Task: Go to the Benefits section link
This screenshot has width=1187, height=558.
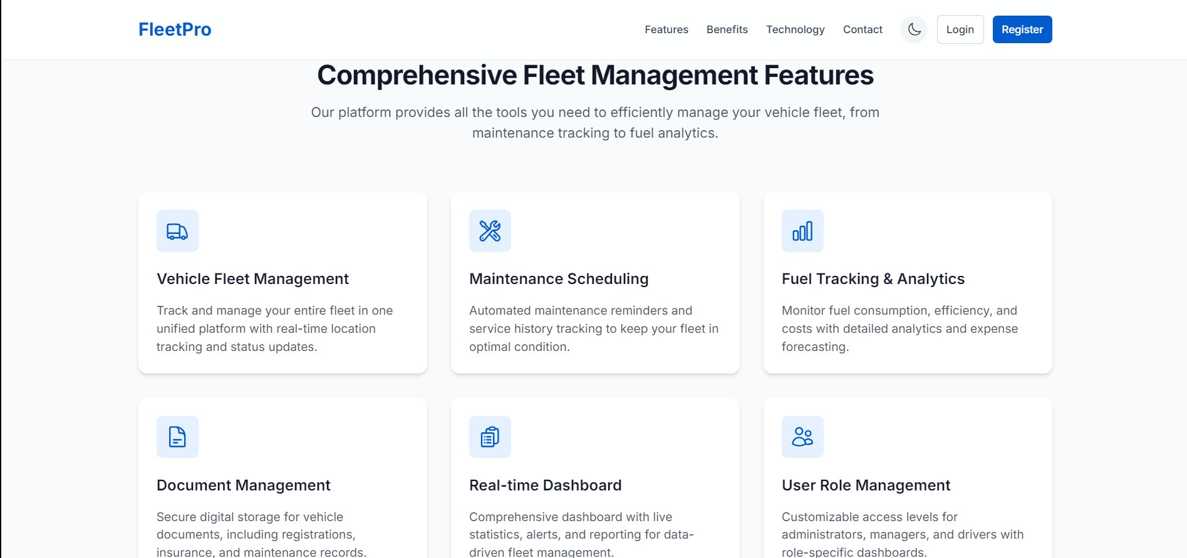Action: (727, 29)
